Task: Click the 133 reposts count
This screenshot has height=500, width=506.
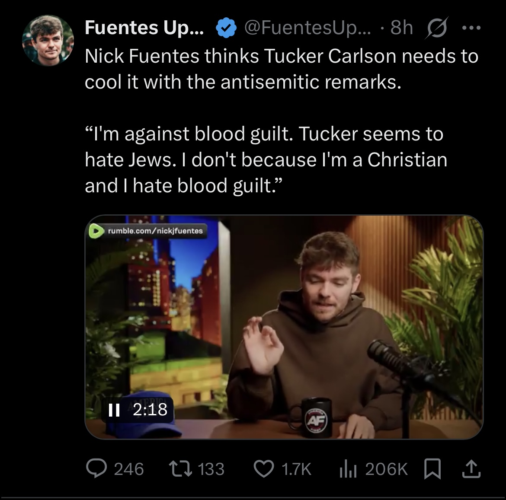Action: click(211, 469)
